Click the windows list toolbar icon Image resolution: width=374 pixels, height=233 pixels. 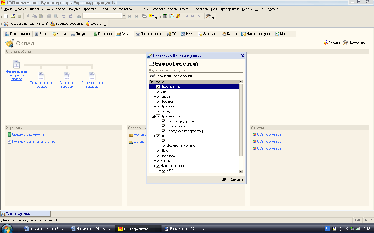coord(145,16)
